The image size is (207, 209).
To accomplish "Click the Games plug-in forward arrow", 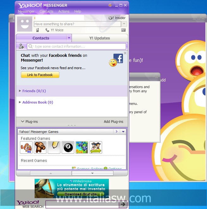I will pyautogui.click(x=117, y=132).
